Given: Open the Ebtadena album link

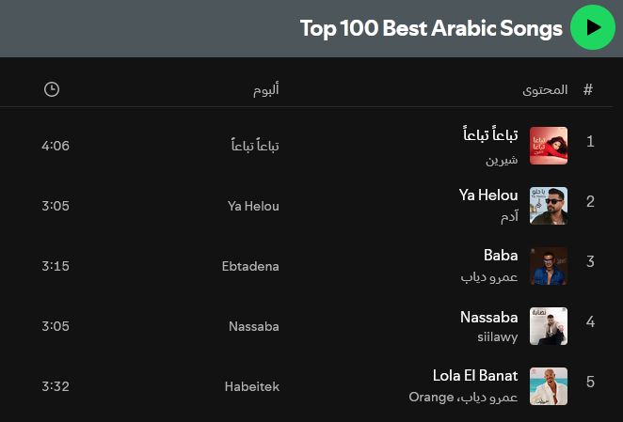Looking at the screenshot, I should click(250, 266).
